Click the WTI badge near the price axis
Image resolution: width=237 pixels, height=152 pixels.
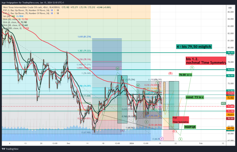click(x=223, y=103)
